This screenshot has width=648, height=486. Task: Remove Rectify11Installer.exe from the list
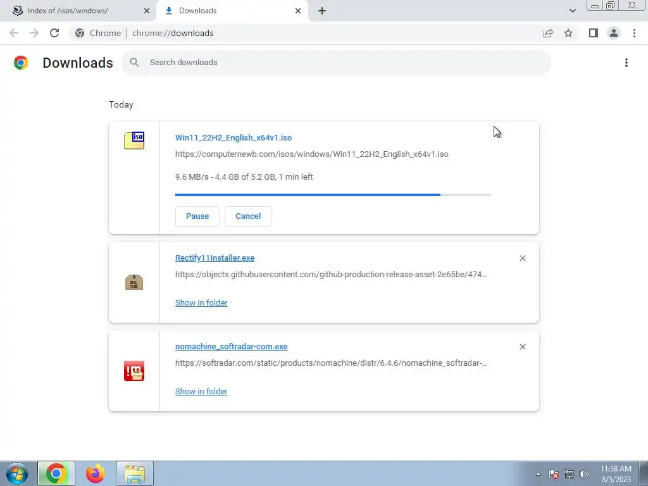coord(523,258)
